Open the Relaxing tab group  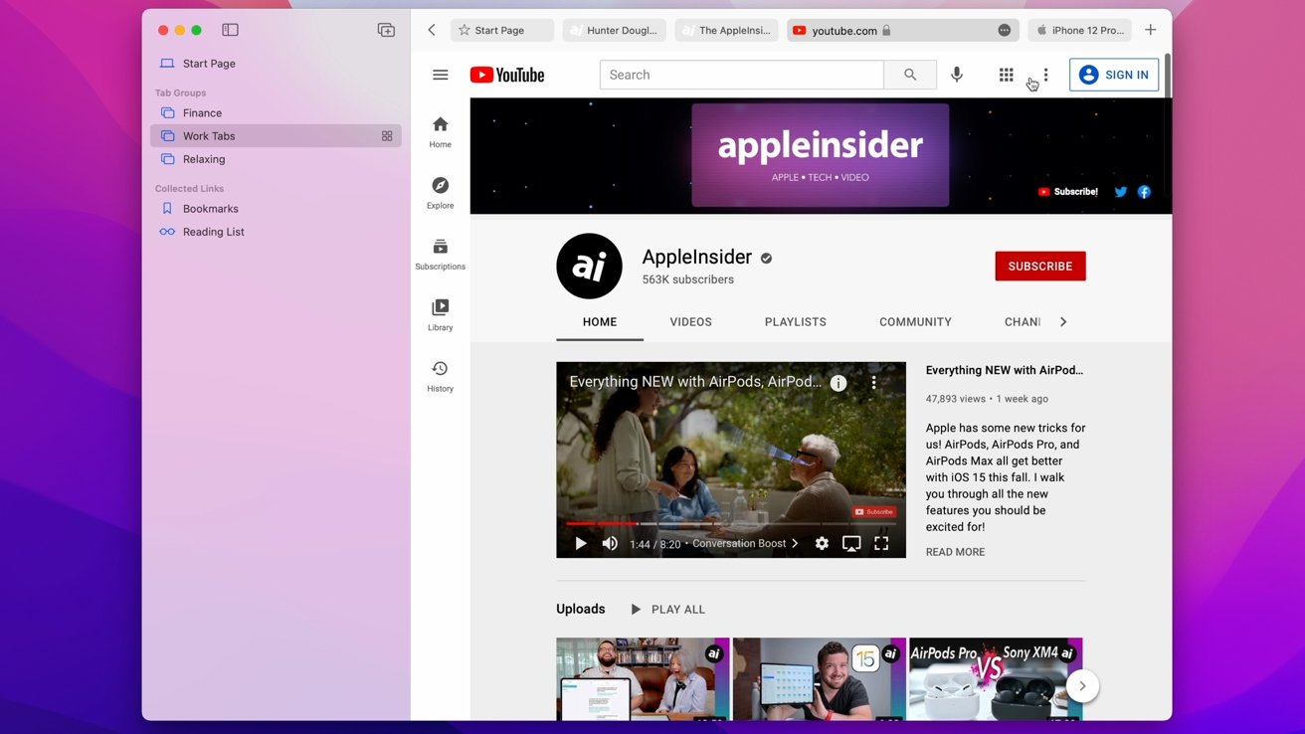276,159
